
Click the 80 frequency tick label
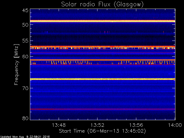pyautogui.click(x=25, y=118)
